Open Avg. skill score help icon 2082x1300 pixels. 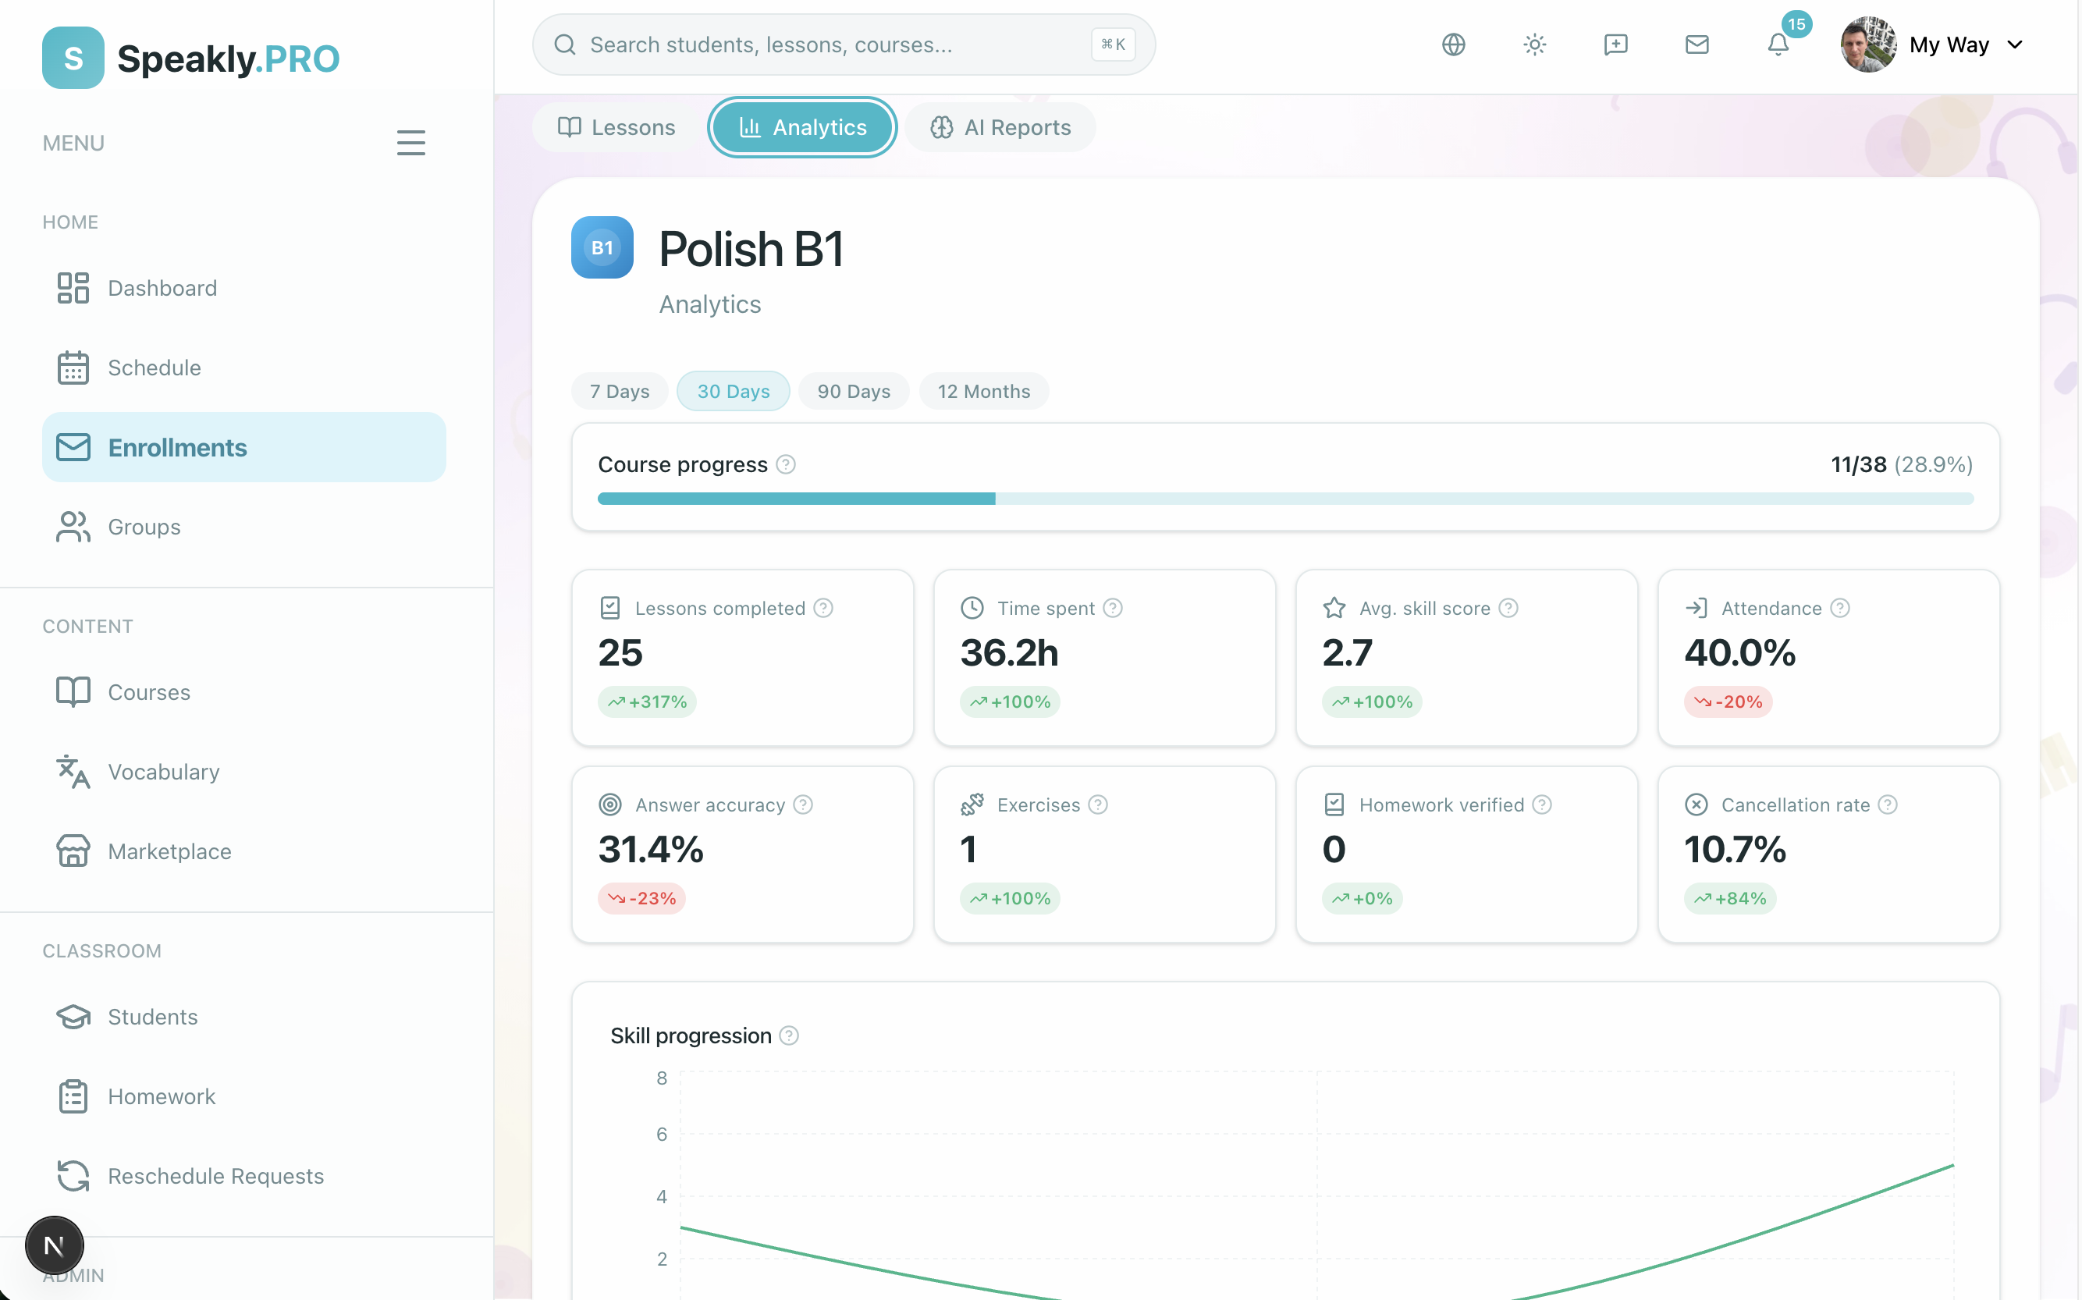pyautogui.click(x=1508, y=608)
